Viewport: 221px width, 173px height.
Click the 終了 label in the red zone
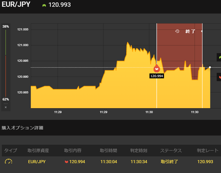coord(190,31)
